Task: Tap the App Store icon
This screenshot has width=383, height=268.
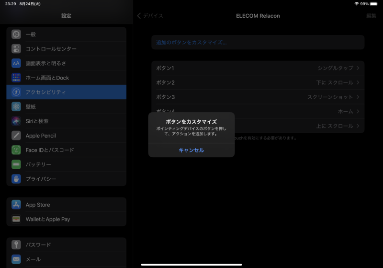Action: click(x=16, y=205)
